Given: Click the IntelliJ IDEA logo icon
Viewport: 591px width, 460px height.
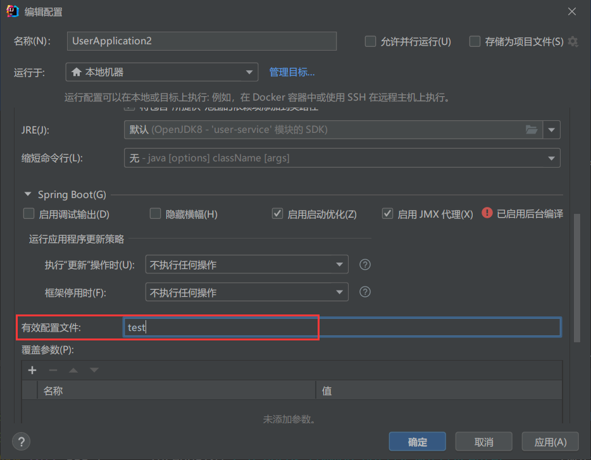Looking at the screenshot, I should pos(13,11).
